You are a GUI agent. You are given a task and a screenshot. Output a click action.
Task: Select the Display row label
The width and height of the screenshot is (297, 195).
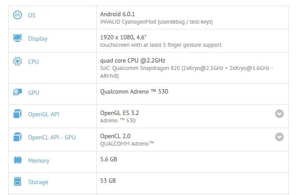point(38,38)
